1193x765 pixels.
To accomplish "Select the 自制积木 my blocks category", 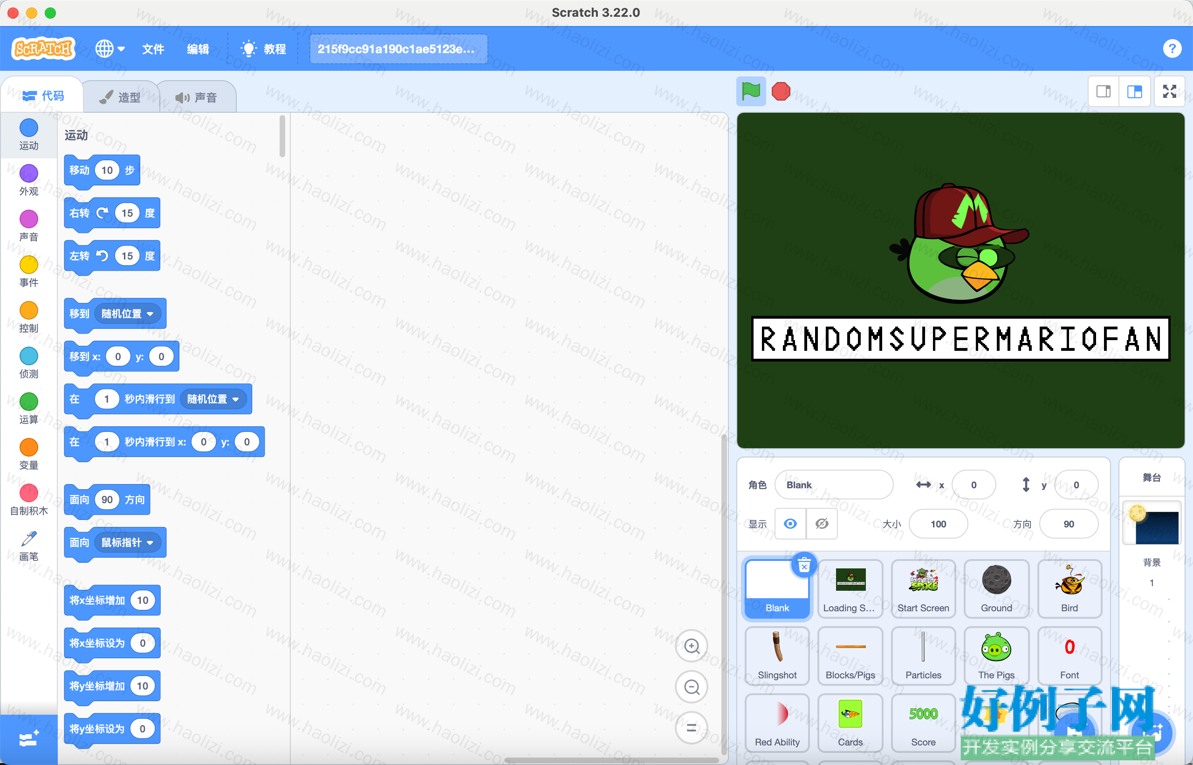I will point(29,500).
